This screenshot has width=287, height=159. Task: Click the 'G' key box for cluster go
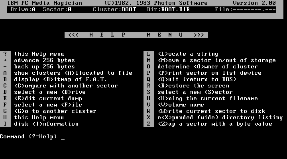(5, 111)
